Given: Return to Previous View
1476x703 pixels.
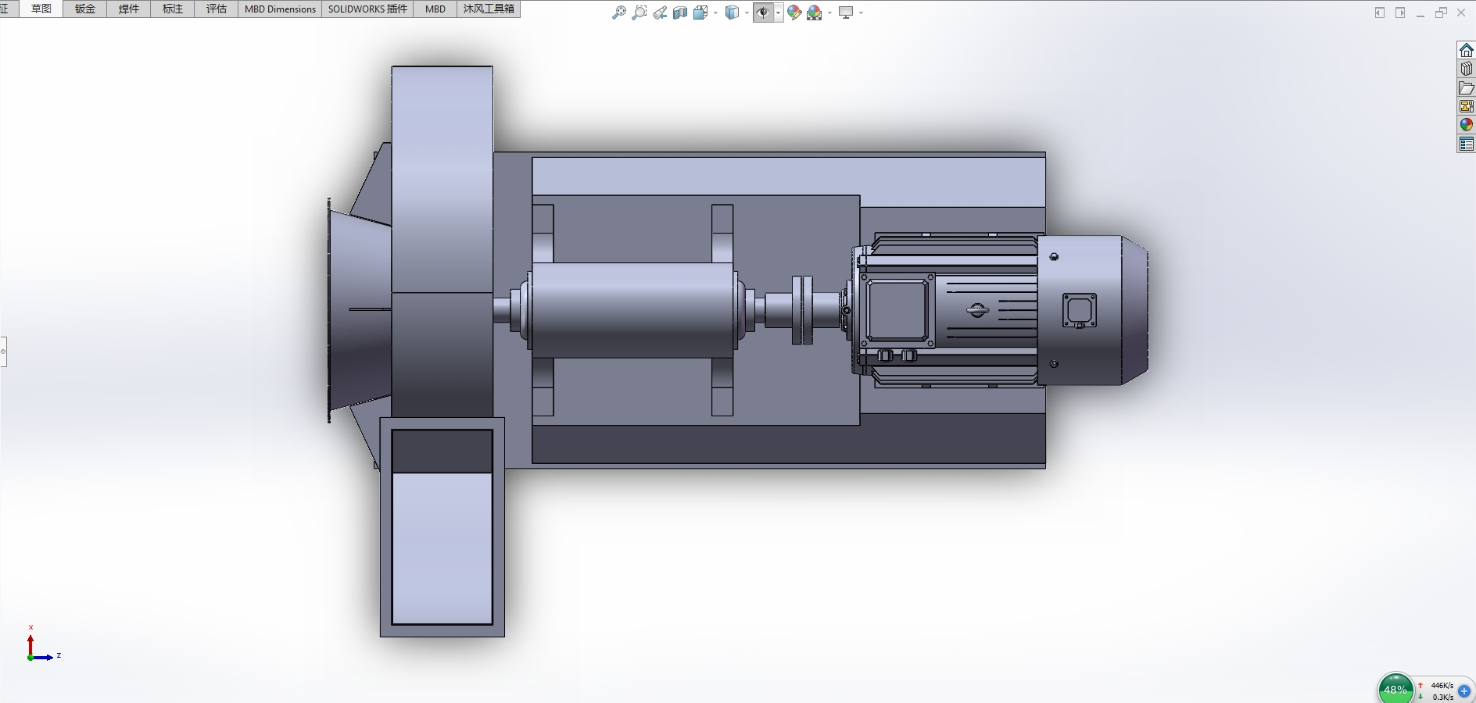Looking at the screenshot, I should coord(661,12).
